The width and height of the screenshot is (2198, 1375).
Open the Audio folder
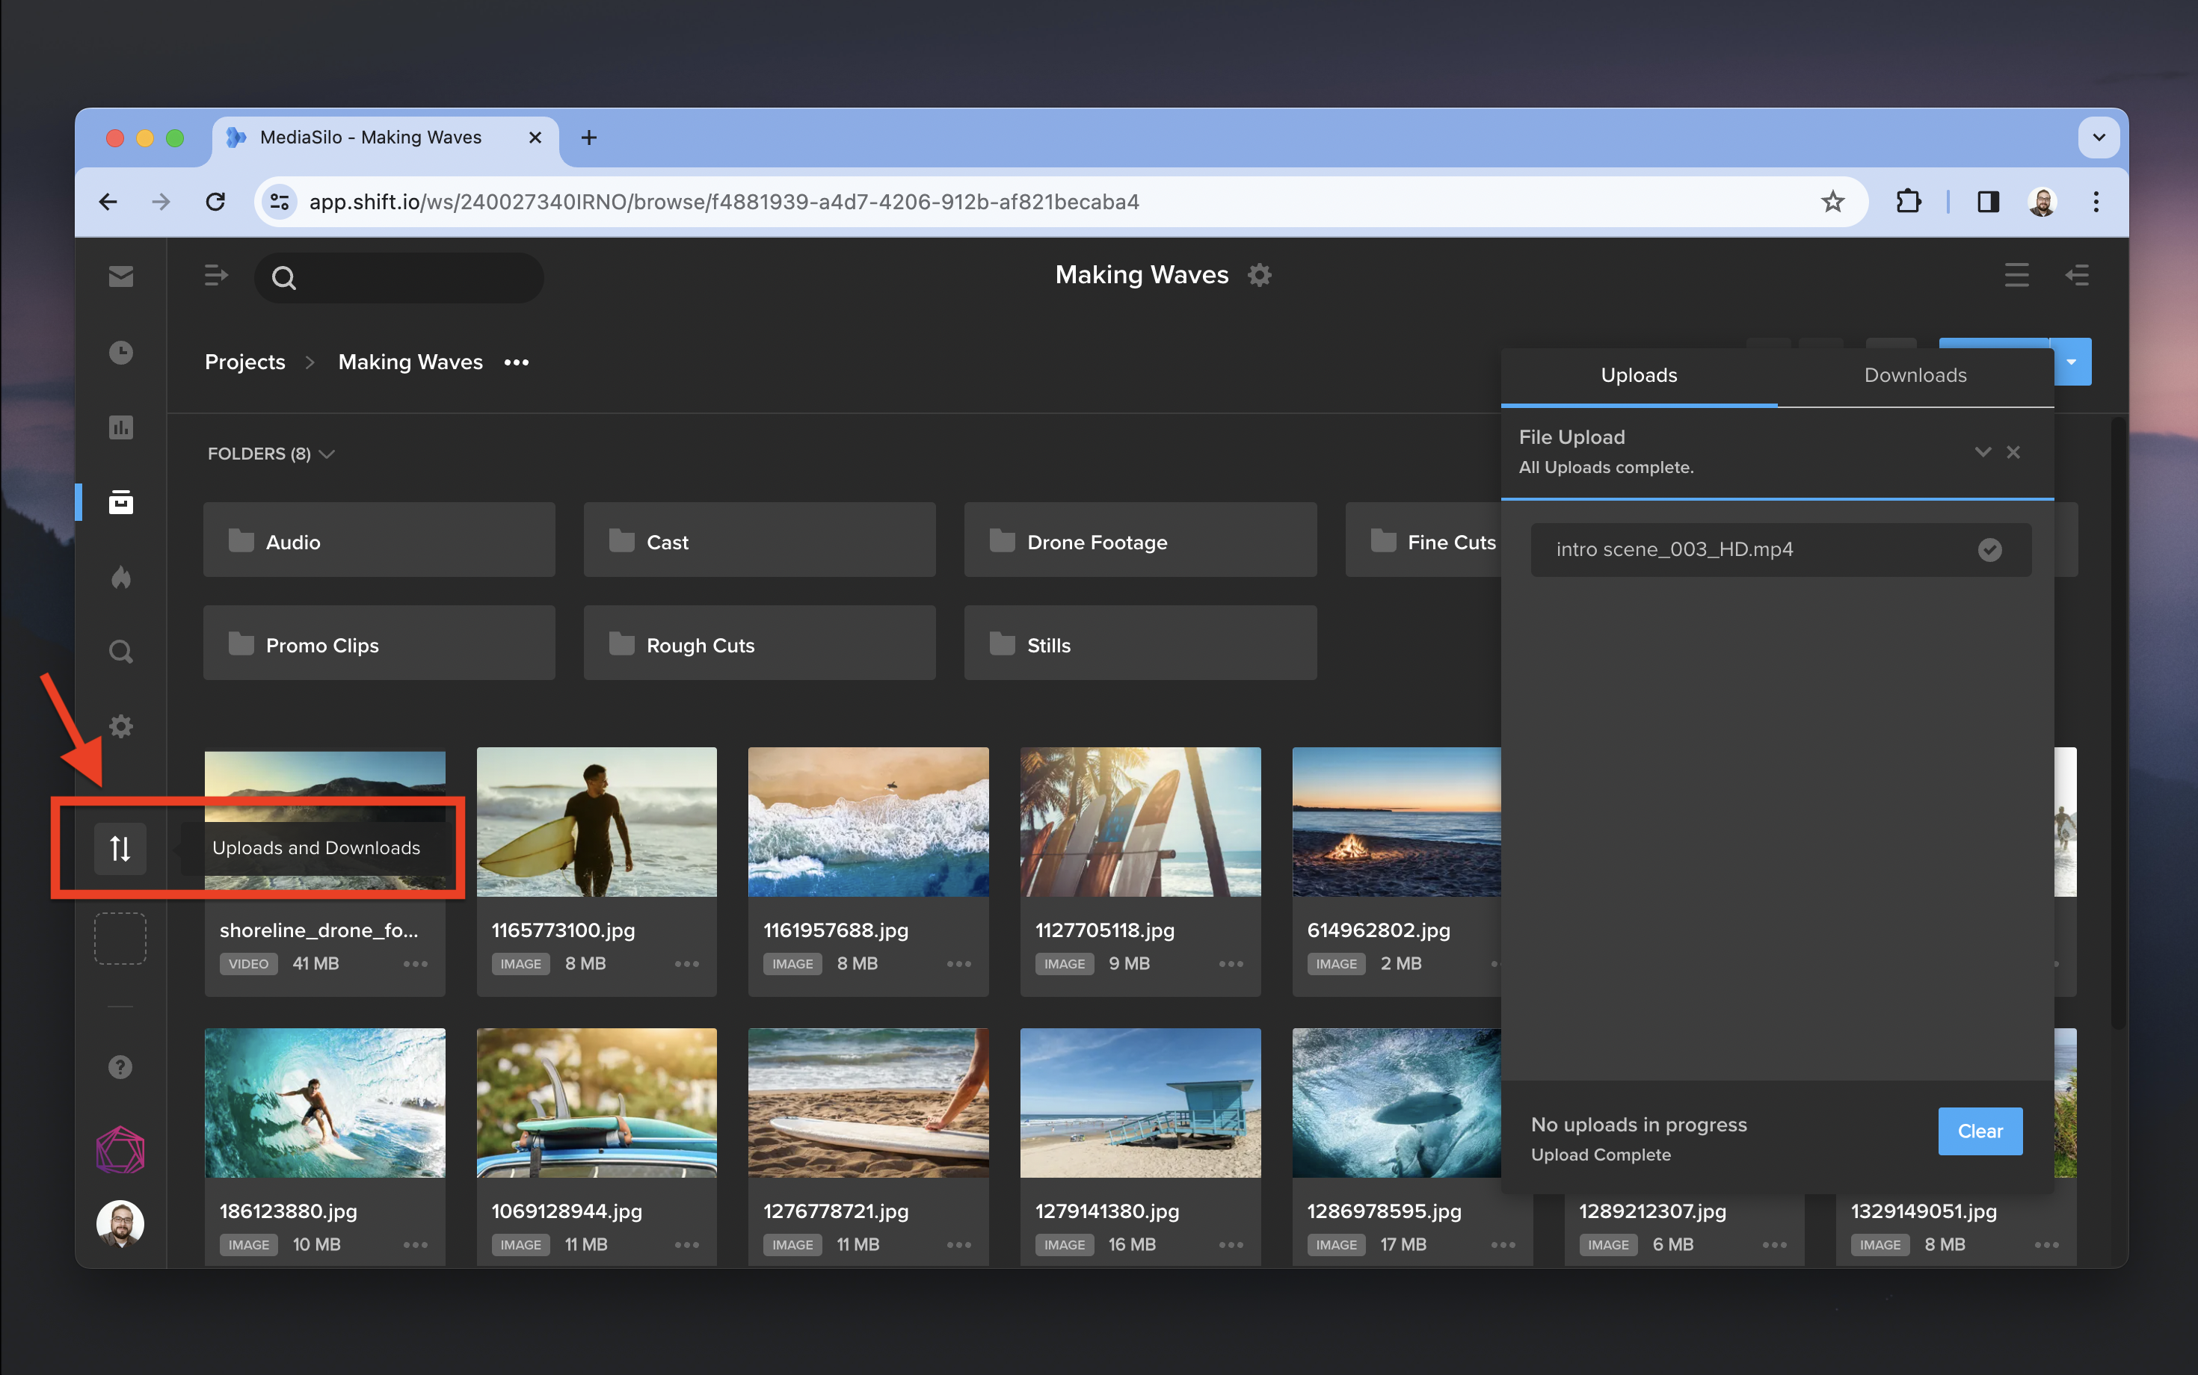(378, 540)
